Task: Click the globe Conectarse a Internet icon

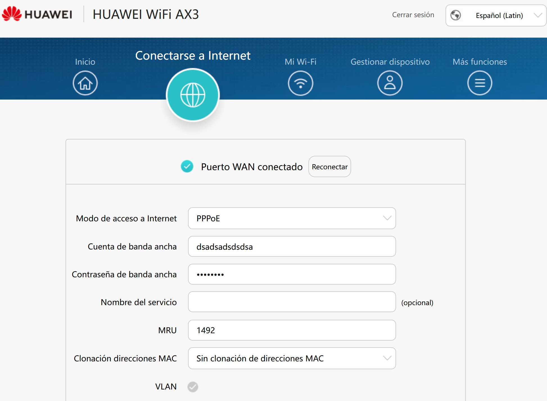Action: (x=193, y=95)
